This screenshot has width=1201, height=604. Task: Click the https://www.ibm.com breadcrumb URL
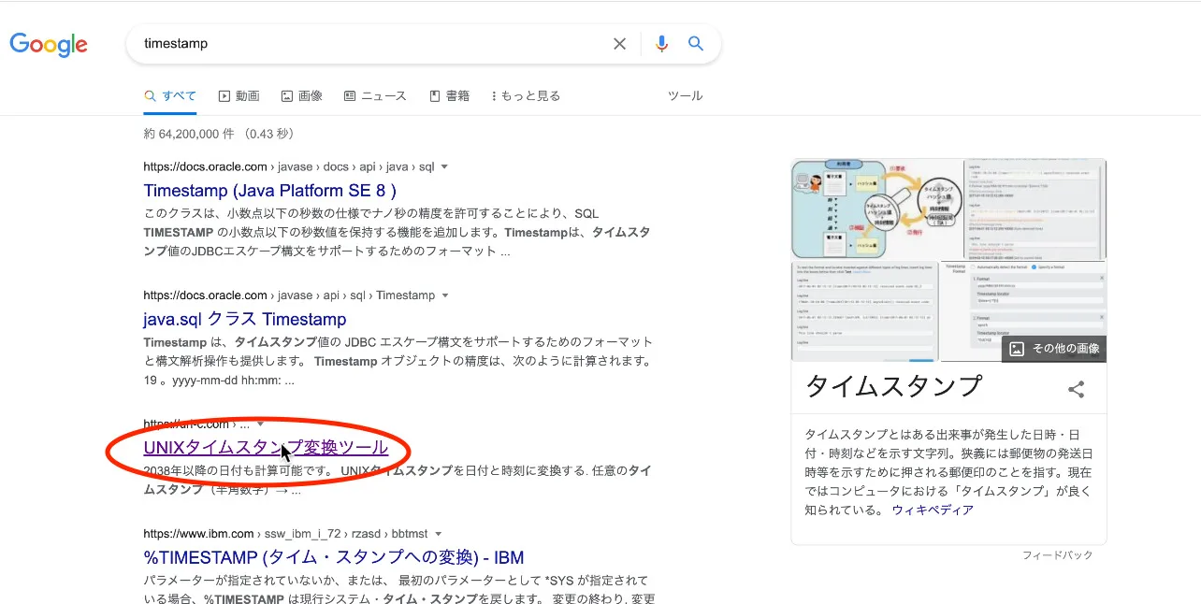(285, 534)
